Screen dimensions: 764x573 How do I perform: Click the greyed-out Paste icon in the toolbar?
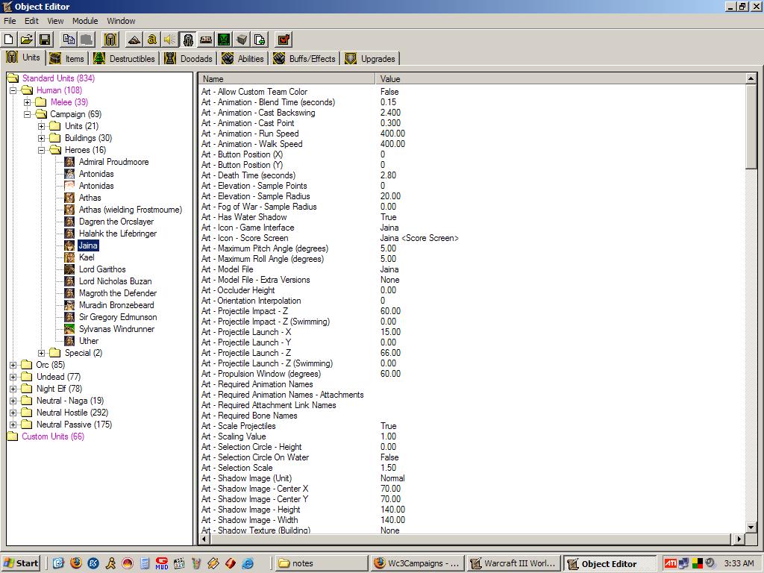[x=87, y=40]
